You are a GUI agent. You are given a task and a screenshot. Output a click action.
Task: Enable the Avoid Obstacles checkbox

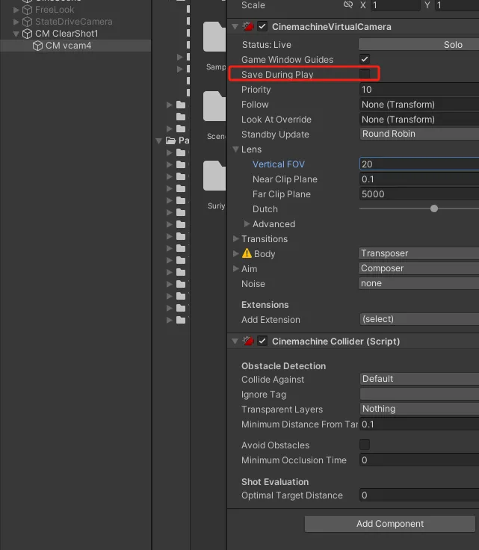coord(365,445)
